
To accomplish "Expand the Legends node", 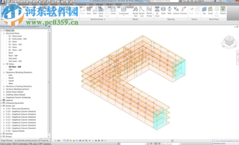I will 2,100.
